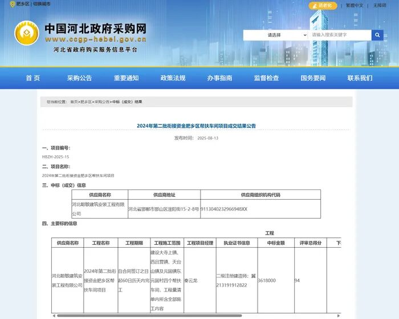Open the 请选择 category dropdown

pos(275,35)
